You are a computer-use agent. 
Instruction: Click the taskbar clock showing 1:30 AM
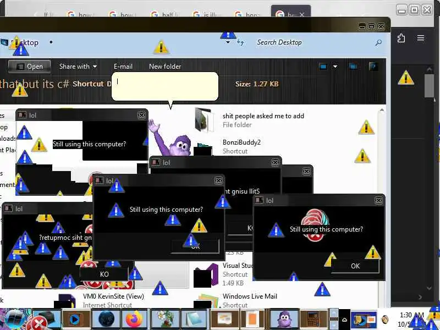tap(411, 320)
